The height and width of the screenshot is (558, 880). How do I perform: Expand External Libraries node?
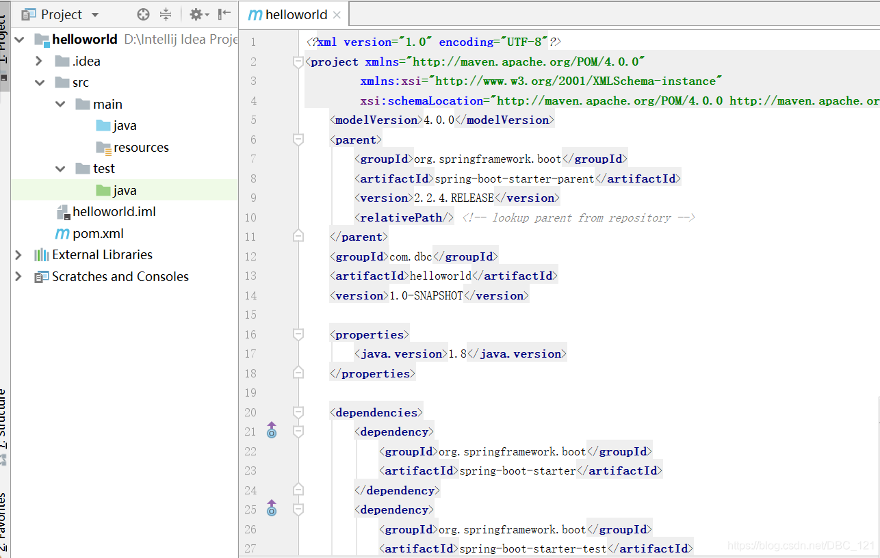pos(18,255)
